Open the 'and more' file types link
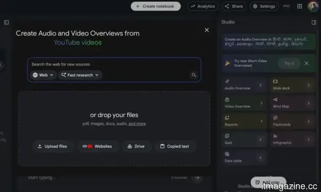This screenshot has height=192, width=321. pyautogui.click(x=137, y=123)
